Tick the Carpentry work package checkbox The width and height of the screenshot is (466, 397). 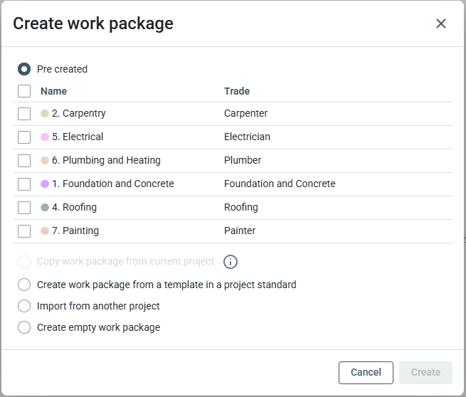click(24, 114)
